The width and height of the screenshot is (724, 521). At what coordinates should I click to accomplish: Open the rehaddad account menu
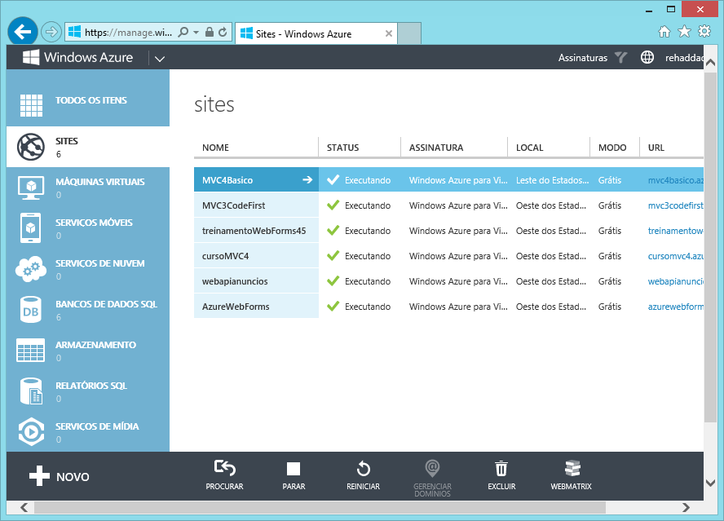pos(684,58)
